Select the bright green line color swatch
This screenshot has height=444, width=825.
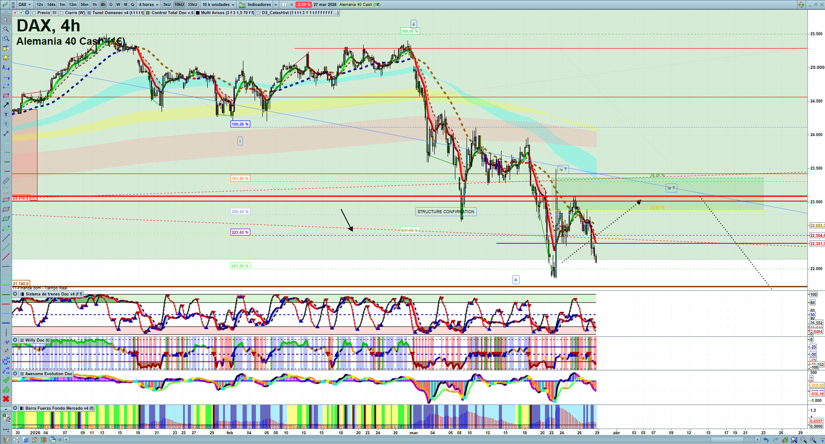point(6,285)
